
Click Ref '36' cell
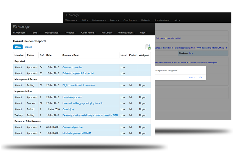pos(41,85)
